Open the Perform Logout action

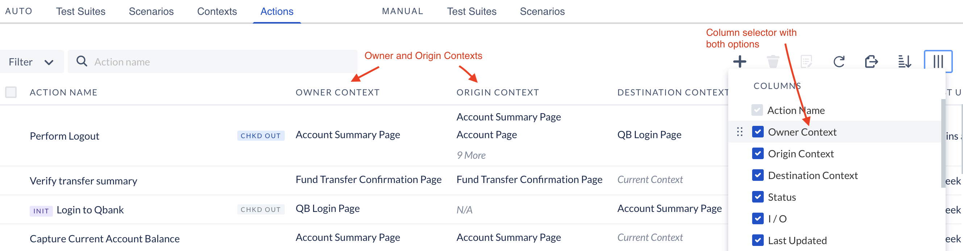click(64, 135)
